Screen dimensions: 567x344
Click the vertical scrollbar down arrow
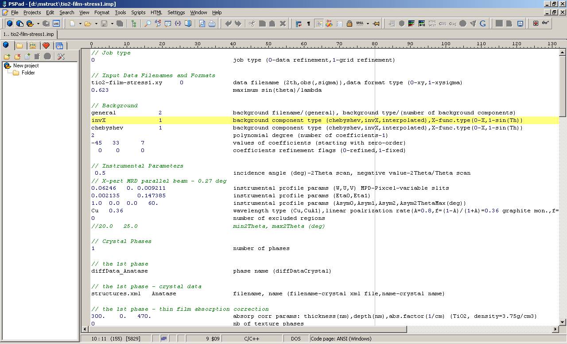pyautogui.click(x=563, y=322)
